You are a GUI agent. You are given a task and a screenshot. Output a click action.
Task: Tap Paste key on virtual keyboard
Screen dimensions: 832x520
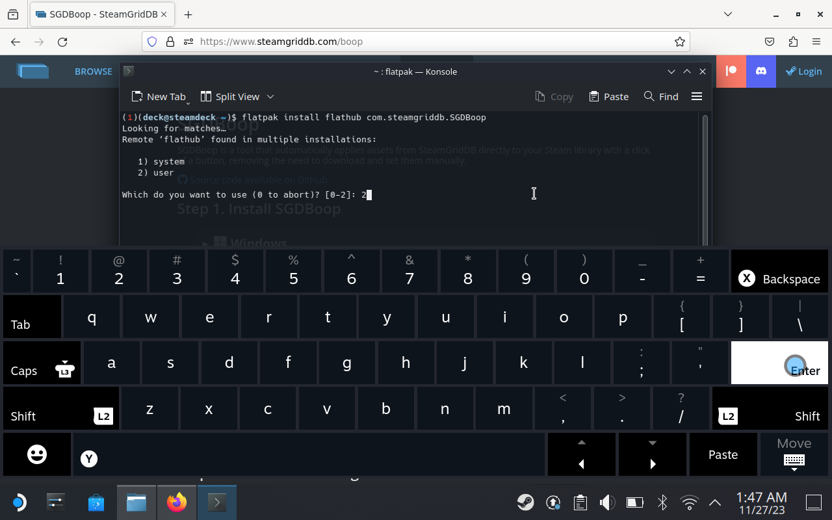coord(723,454)
